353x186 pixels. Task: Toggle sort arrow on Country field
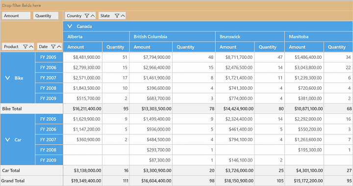tap(93, 16)
